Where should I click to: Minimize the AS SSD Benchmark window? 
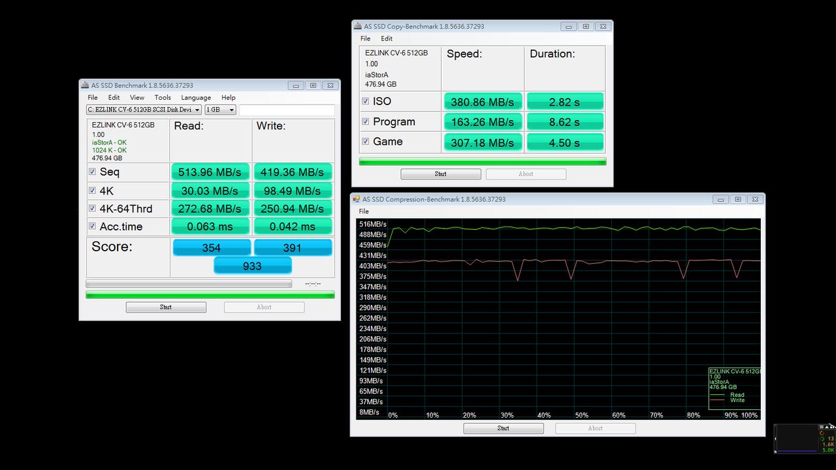point(296,86)
